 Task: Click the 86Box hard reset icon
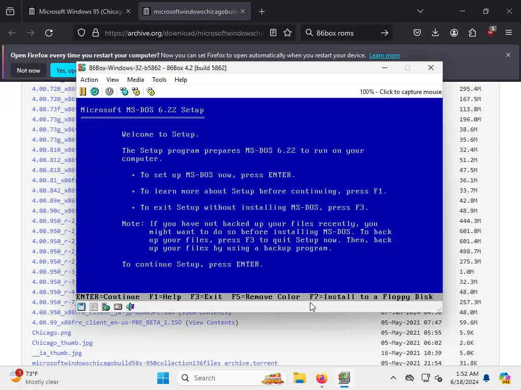[x=95, y=91]
